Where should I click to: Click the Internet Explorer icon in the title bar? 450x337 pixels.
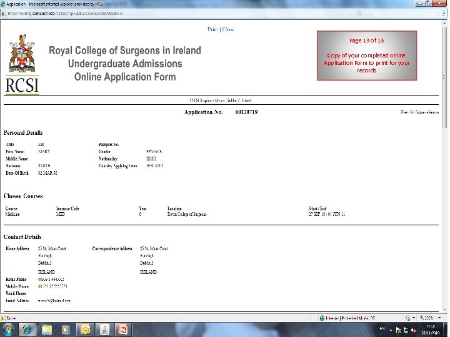(3, 4)
